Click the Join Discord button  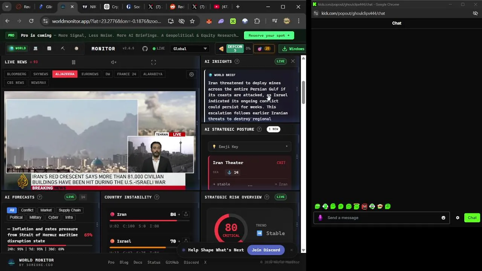[266, 250]
